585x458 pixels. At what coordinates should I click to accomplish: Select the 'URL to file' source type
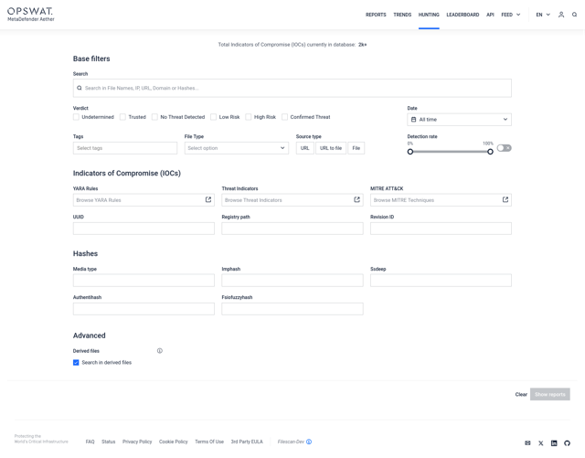pyautogui.click(x=330, y=148)
